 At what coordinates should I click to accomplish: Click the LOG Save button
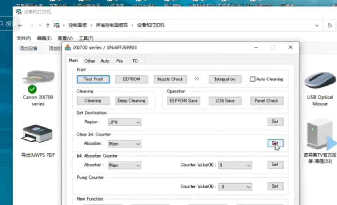[x=225, y=101]
